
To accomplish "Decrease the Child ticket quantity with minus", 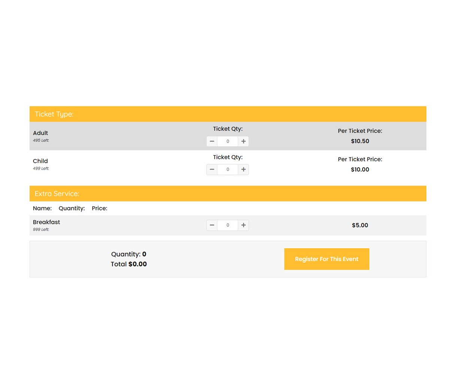I will click(212, 169).
